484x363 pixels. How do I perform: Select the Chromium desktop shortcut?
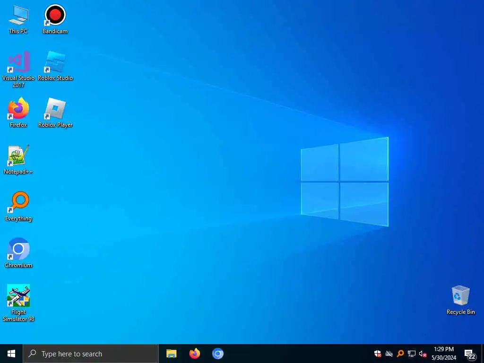(18, 253)
